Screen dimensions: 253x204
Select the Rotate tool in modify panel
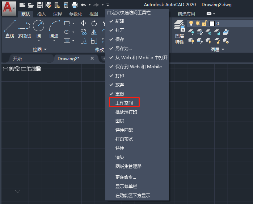94,23
